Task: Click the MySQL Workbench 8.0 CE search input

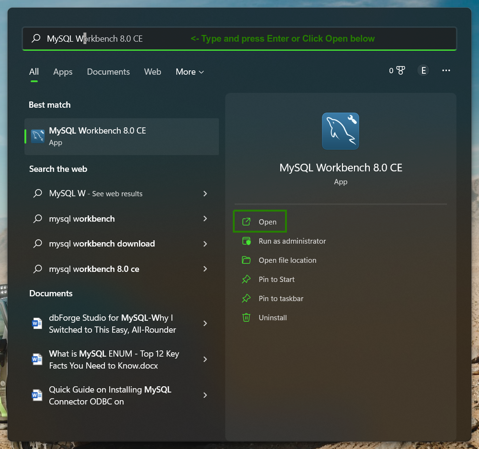Action: click(239, 38)
